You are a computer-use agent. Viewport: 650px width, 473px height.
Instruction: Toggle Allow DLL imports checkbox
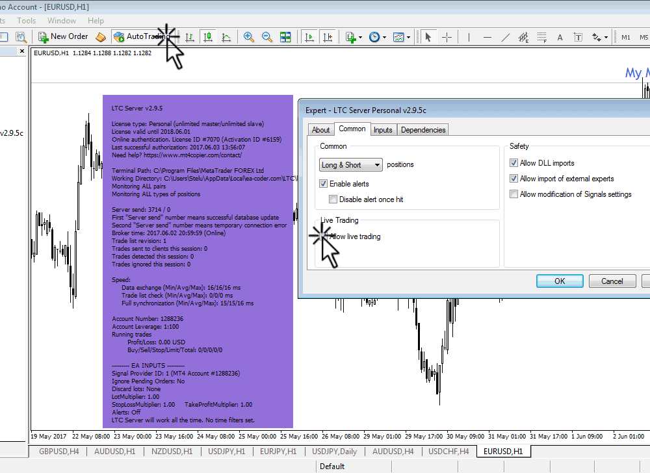coord(513,163)
